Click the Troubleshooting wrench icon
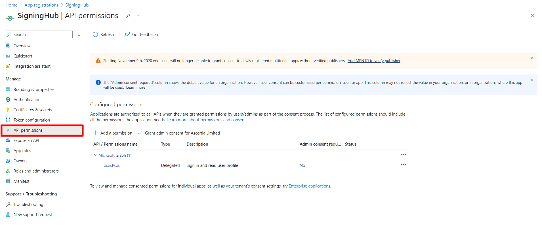The image size is (542, 247). click(x=8, y=204)
